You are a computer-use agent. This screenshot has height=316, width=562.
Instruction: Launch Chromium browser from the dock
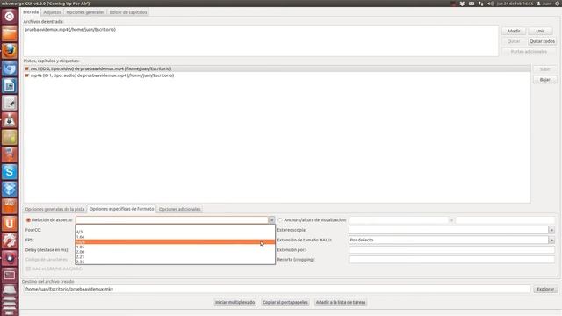10,68
